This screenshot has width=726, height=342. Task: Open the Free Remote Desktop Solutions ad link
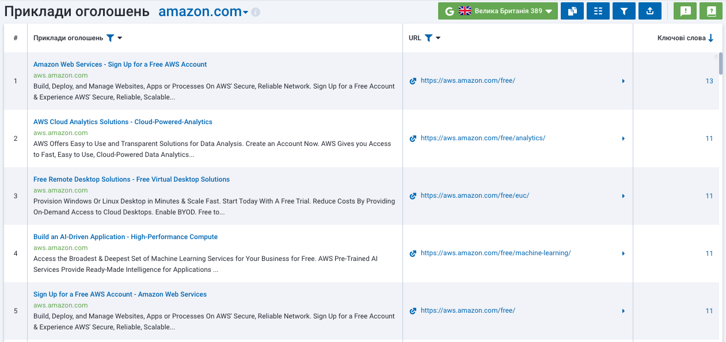(x=131, y=179)
